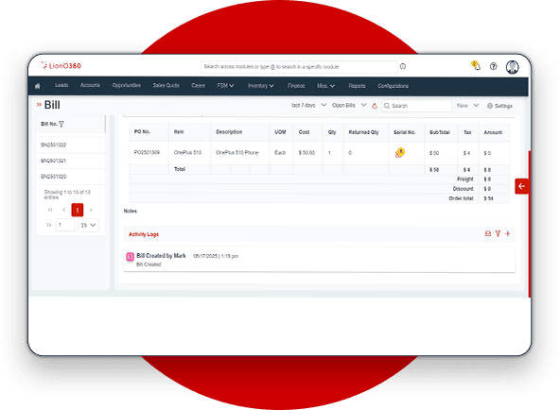Open Sales Quote module
Image resolution: width=560 pixels, height=410 pixels.
[166, 86]
